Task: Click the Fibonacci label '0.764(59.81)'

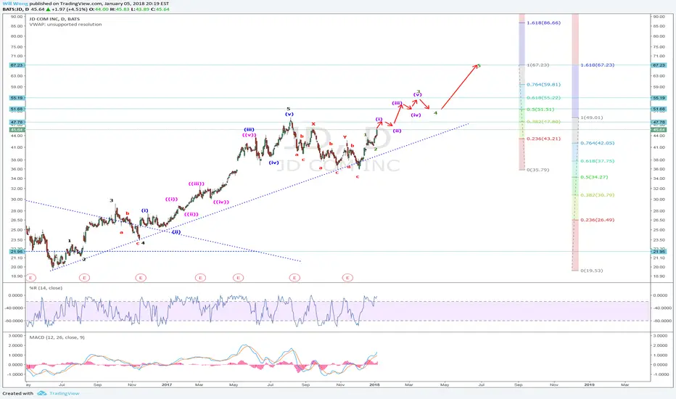Action: click(x=544, y=85)
